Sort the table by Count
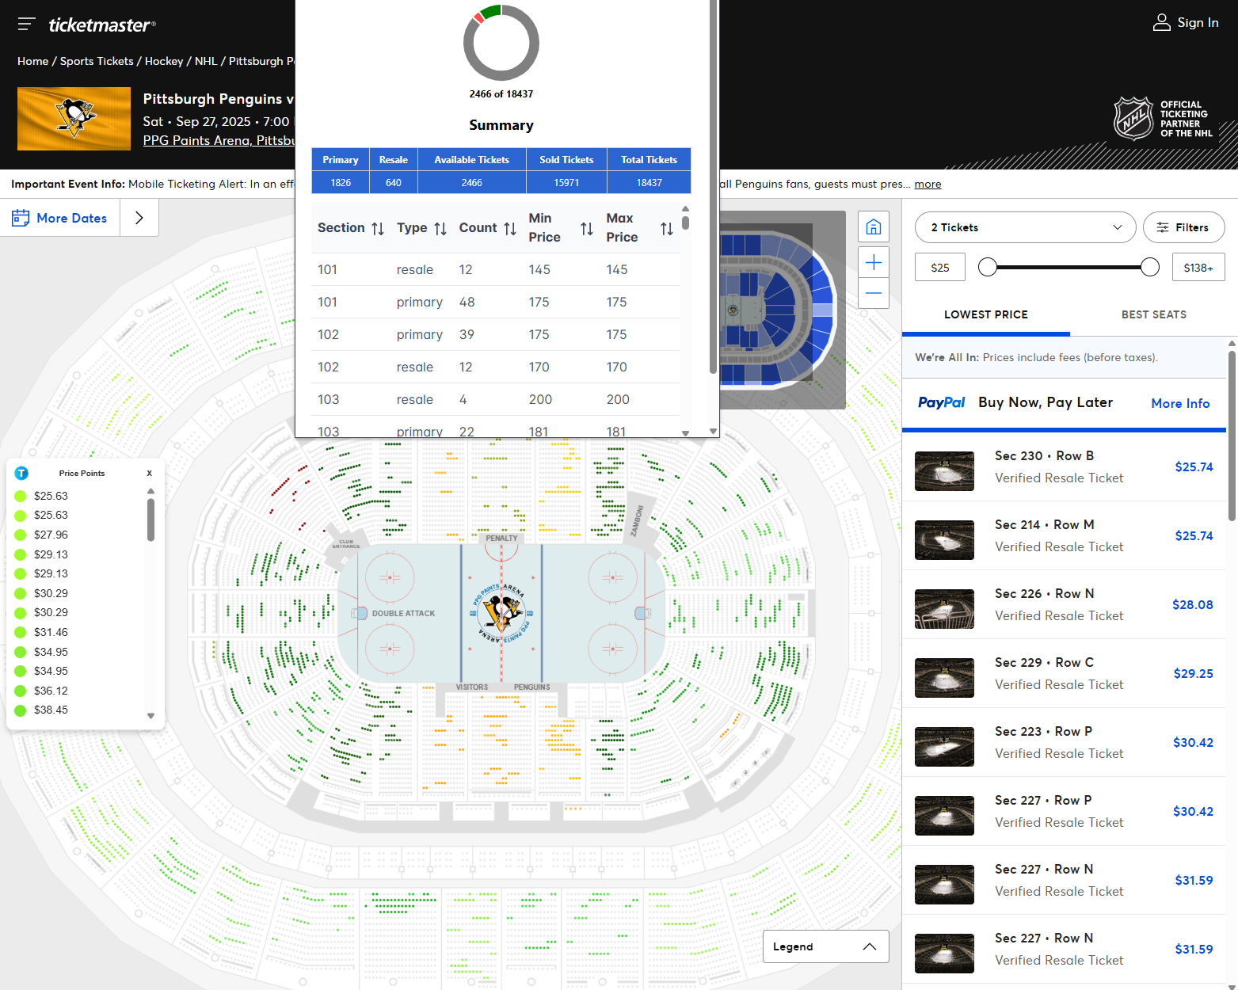1238x990 pixels. coord(510,229)
